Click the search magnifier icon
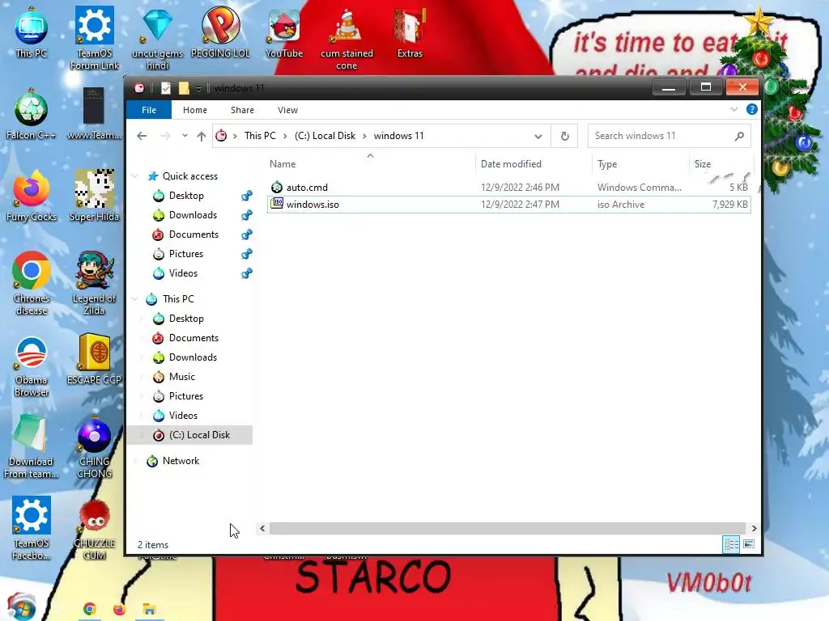The width and height of the screenshot is (829, 621). pos(739,136)
